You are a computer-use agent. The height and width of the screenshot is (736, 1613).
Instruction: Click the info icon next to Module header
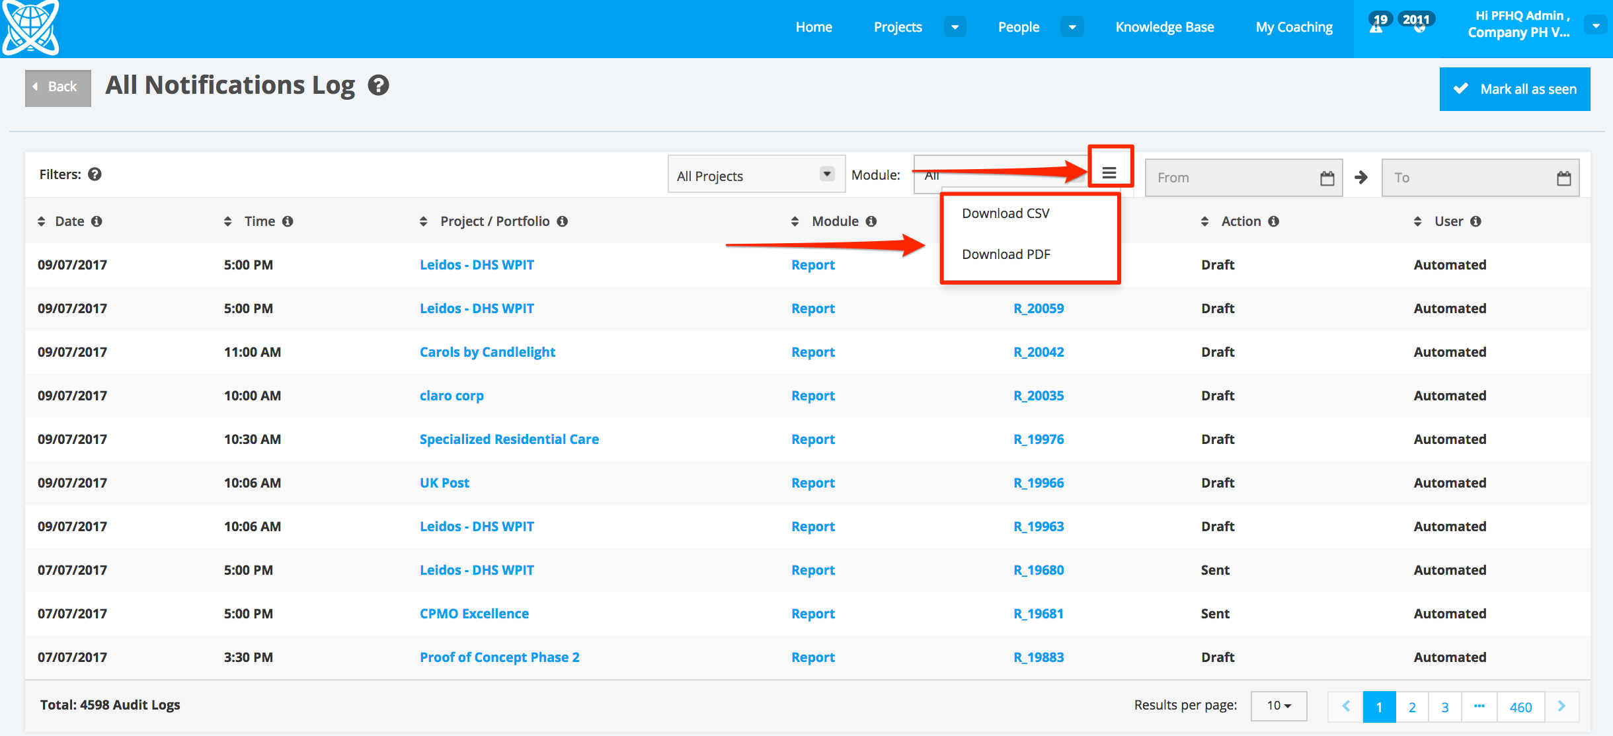pos(871,221)
